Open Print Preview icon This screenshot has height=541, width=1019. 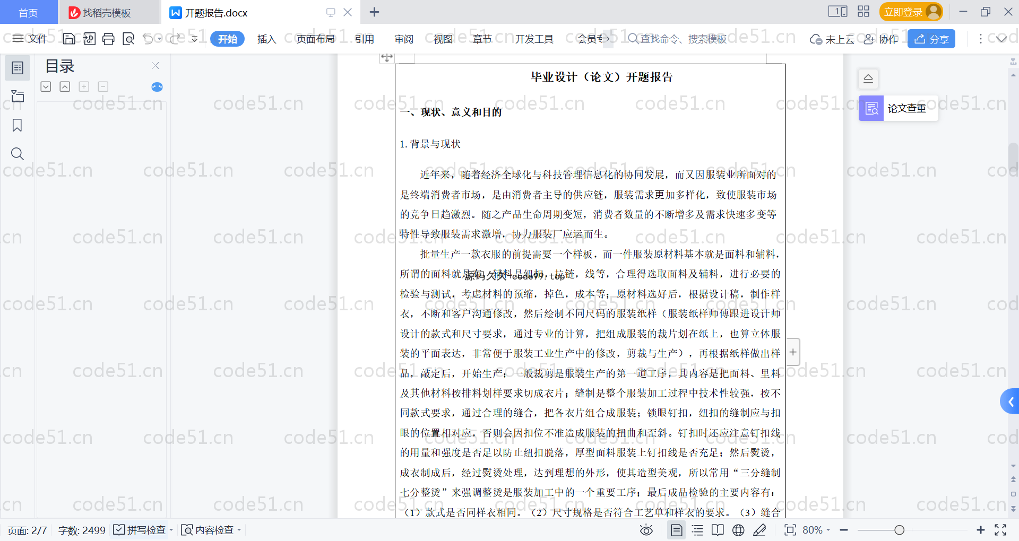click(x=128, y=39)
